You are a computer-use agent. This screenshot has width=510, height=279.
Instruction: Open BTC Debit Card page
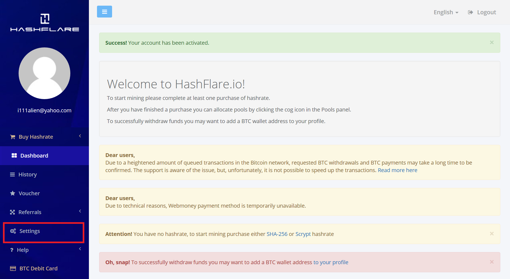pos(44,268)
